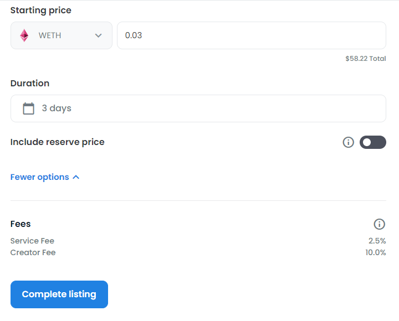Toggle the Include reserve price switch
This screenshot has width=399, height=321.
pos(372,142)
